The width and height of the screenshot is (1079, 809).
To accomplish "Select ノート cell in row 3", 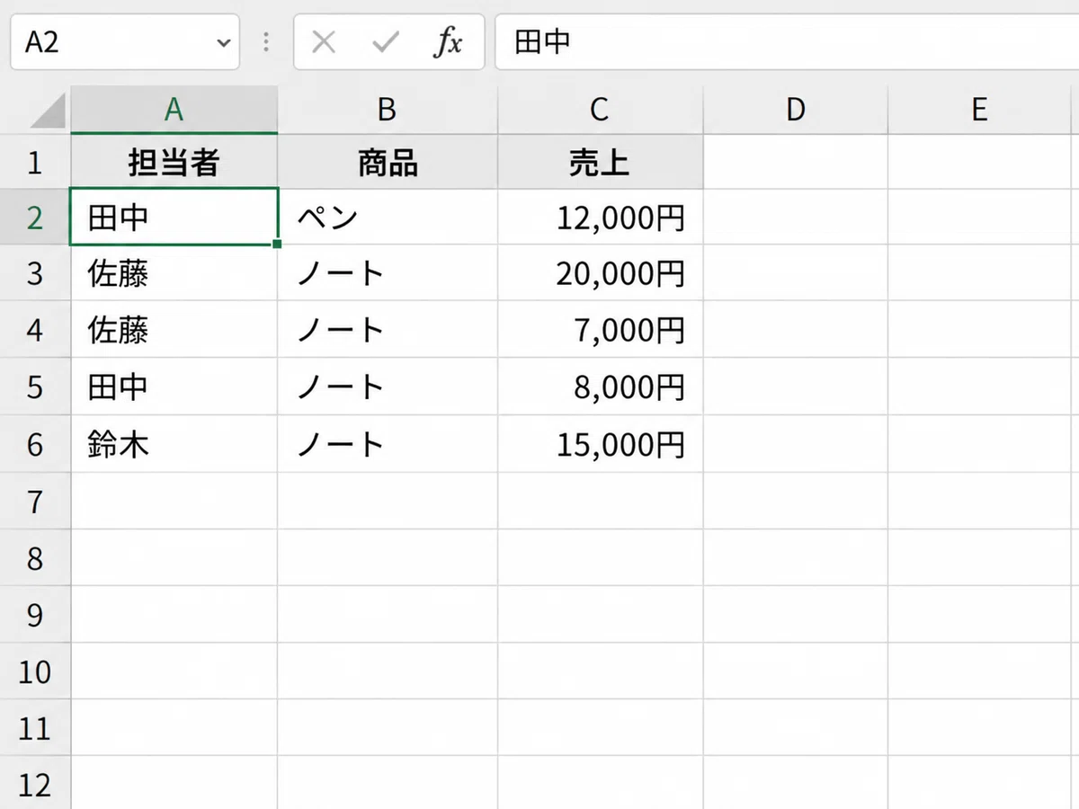I will point(388,273).
